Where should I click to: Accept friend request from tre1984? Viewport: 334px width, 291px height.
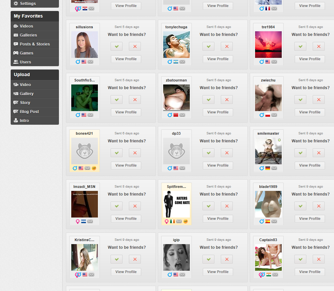tap(300, 46)
